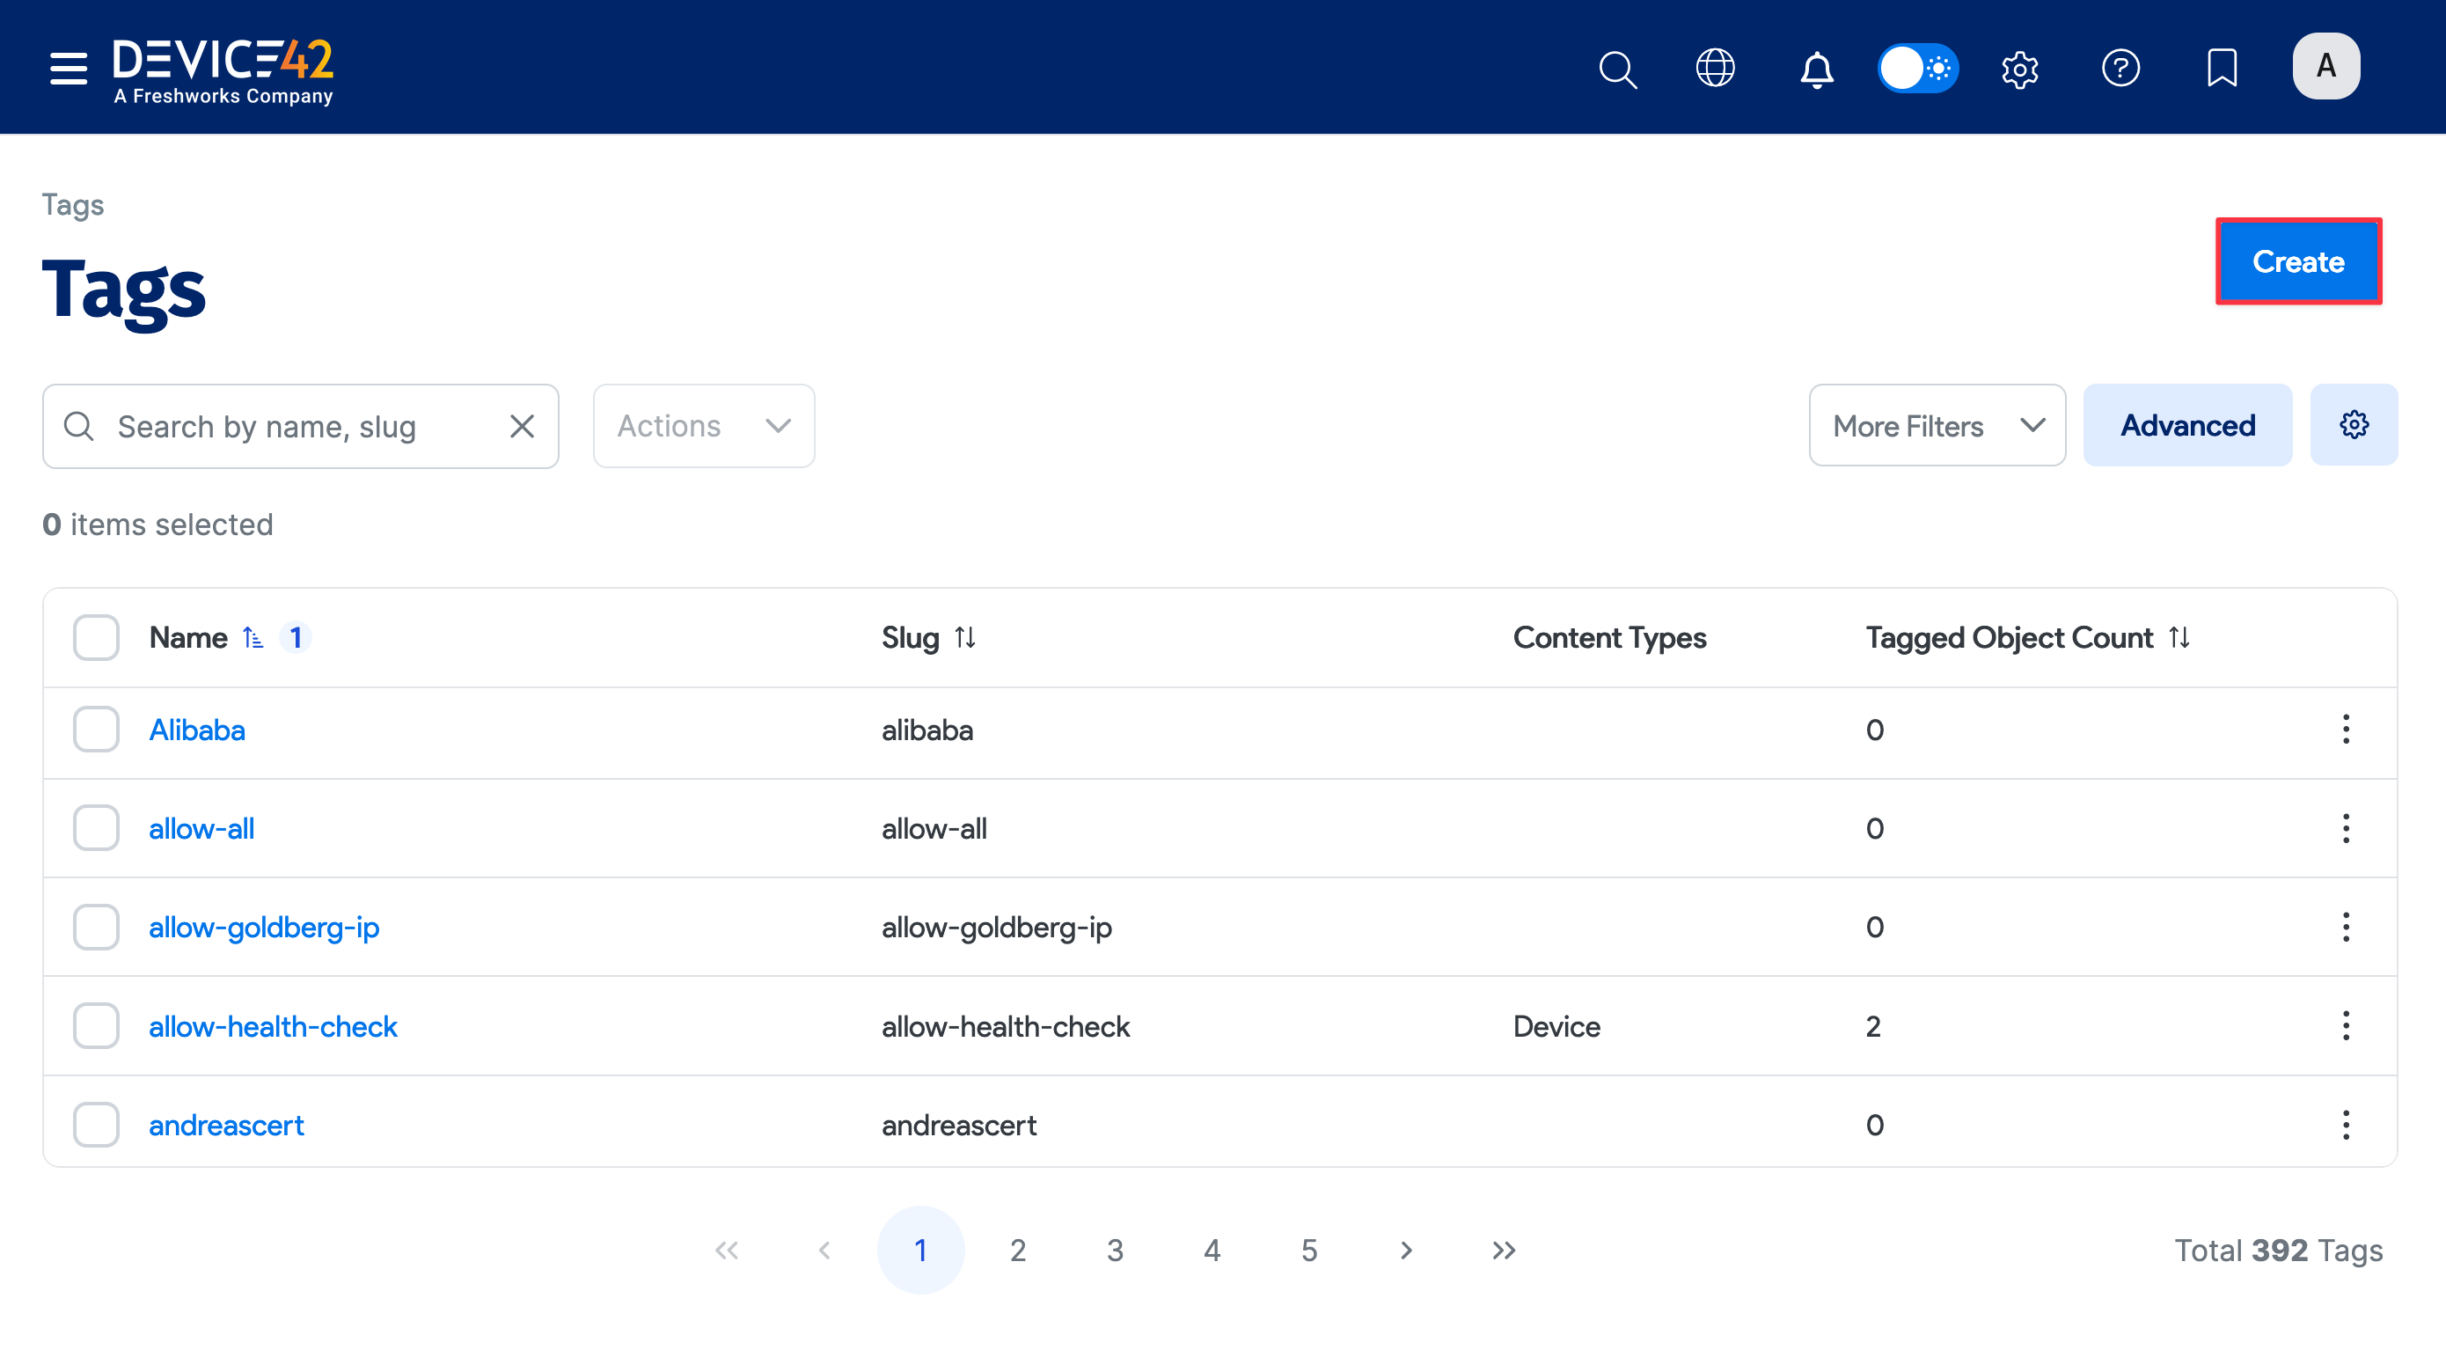Expand the Actions dropdown
This screenshot has width=2446, height=1350.
click(704, 426)
